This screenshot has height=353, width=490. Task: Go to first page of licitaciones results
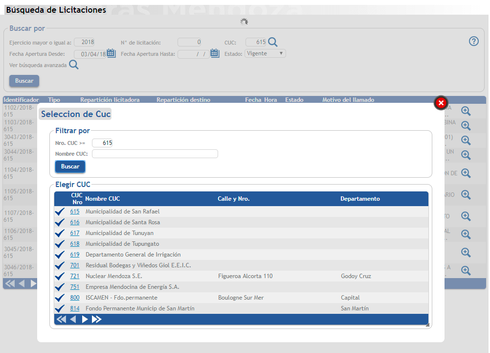pos(10,283)
